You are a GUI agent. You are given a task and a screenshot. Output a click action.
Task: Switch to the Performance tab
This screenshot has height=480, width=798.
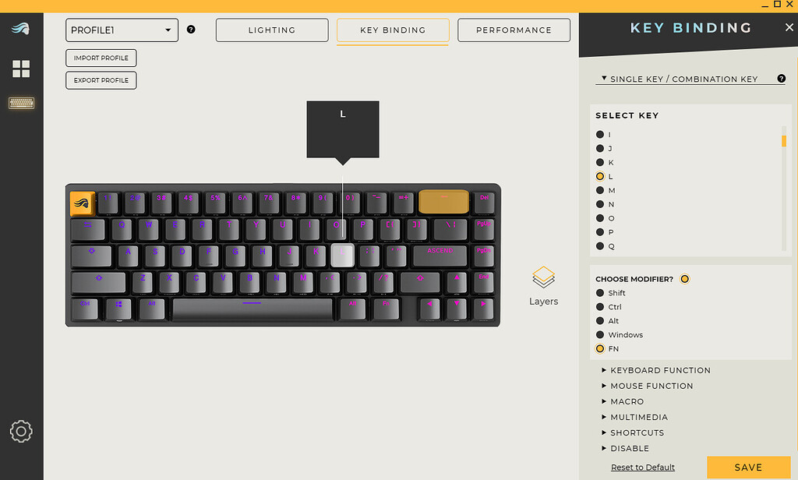514,30
